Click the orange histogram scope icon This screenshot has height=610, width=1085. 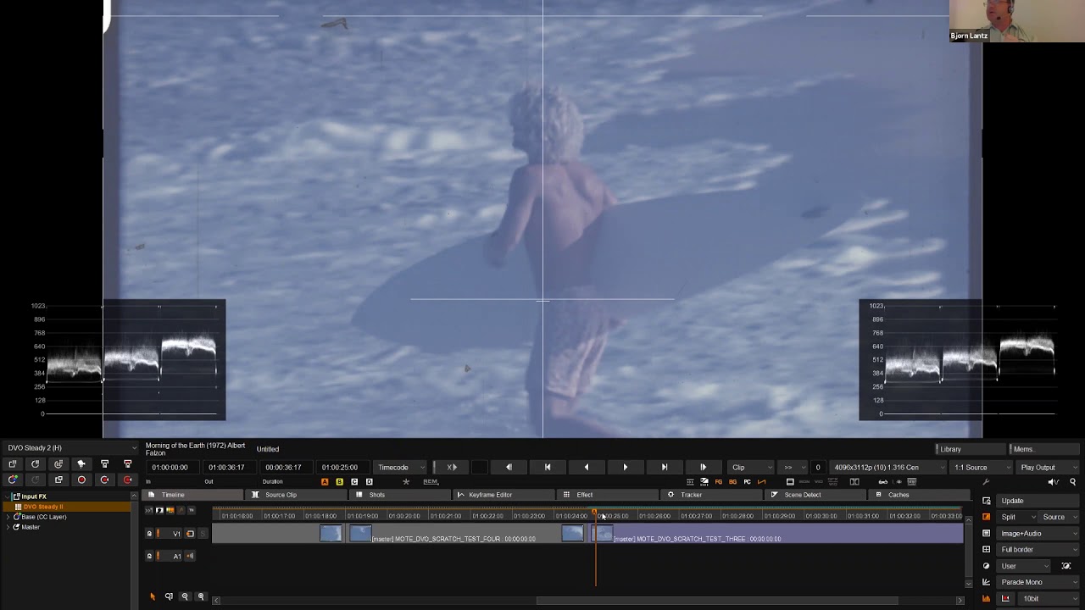tap(986, 598)
